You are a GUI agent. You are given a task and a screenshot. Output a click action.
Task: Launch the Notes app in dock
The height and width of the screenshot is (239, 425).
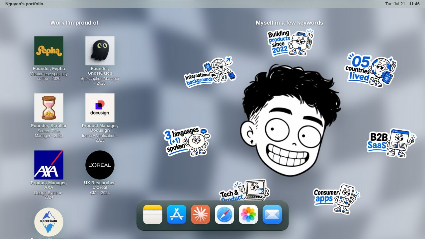pos(153,214)
